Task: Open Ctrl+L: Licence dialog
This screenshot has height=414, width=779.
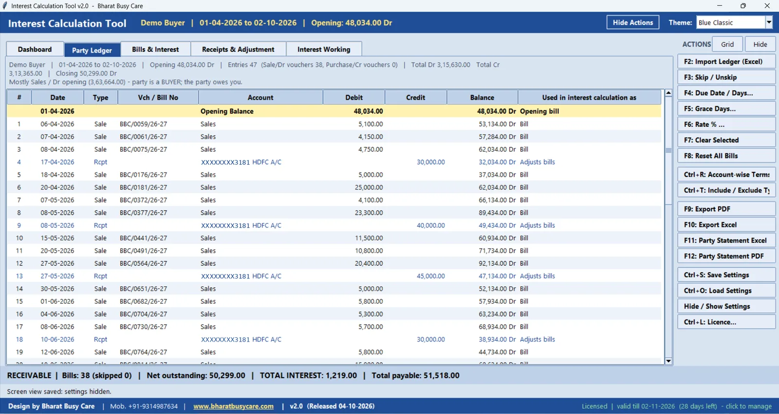Action: pos(726,322)
